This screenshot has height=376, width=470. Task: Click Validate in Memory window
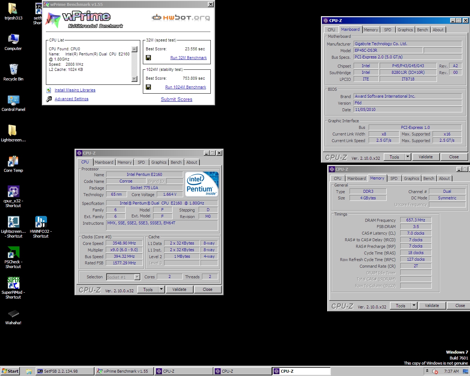[x=432, y=305]
